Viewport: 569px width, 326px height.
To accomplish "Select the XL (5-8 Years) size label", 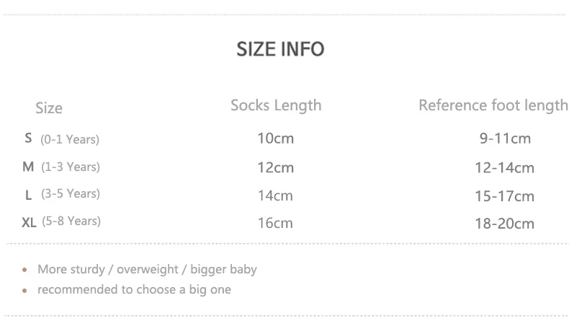I will click(61, 221).
